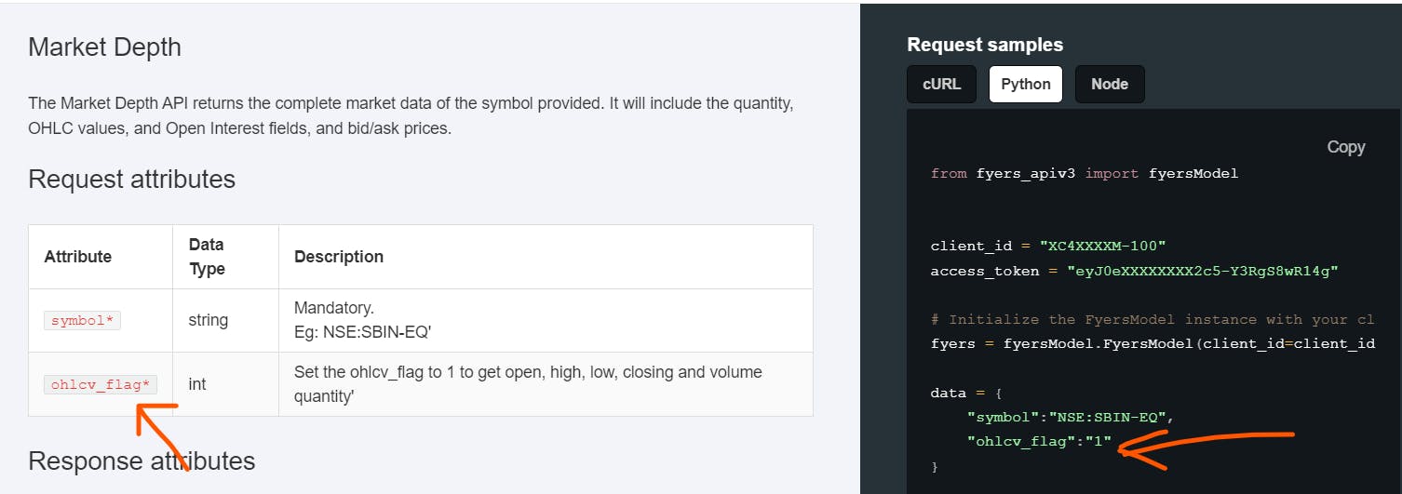This screenshot has height=494, width=1402.
Task: Click the symbol* attribute code tag
Action: 82,320
